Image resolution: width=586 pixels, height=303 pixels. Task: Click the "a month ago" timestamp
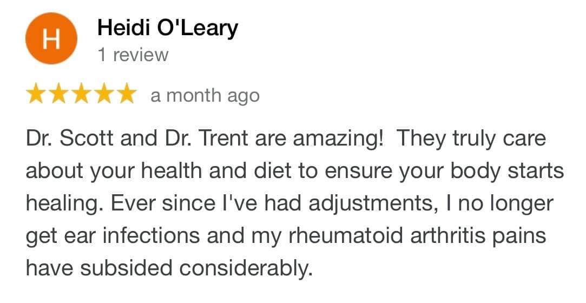(205, 96)
